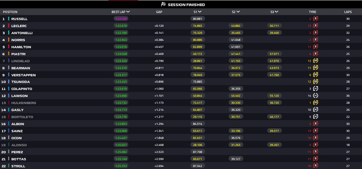362x169 pixels.
Task: Click the Gap column header
Action: click(159, 12)
